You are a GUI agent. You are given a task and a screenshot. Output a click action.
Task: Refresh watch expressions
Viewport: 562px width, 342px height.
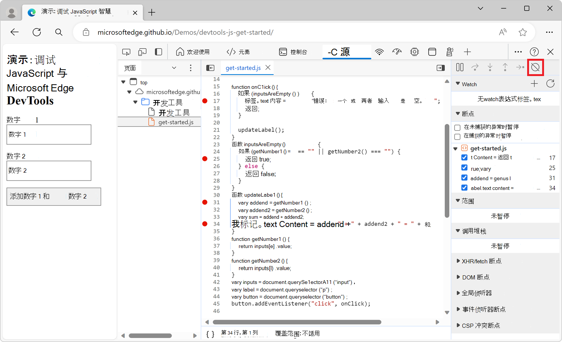550,84
